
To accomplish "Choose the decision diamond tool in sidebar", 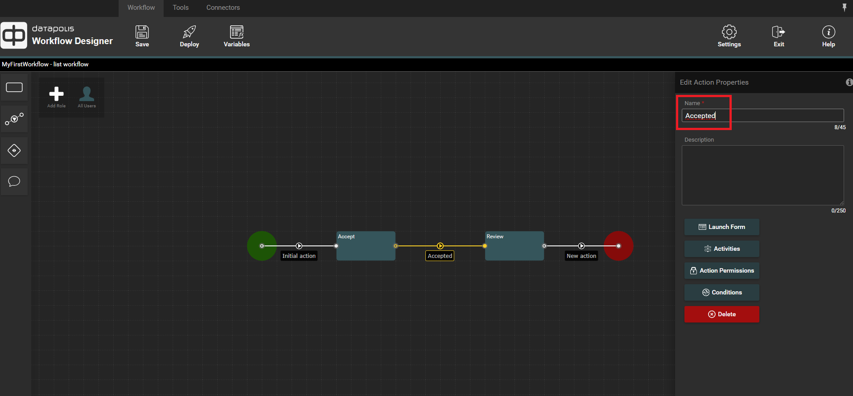I will pos(14,151).
